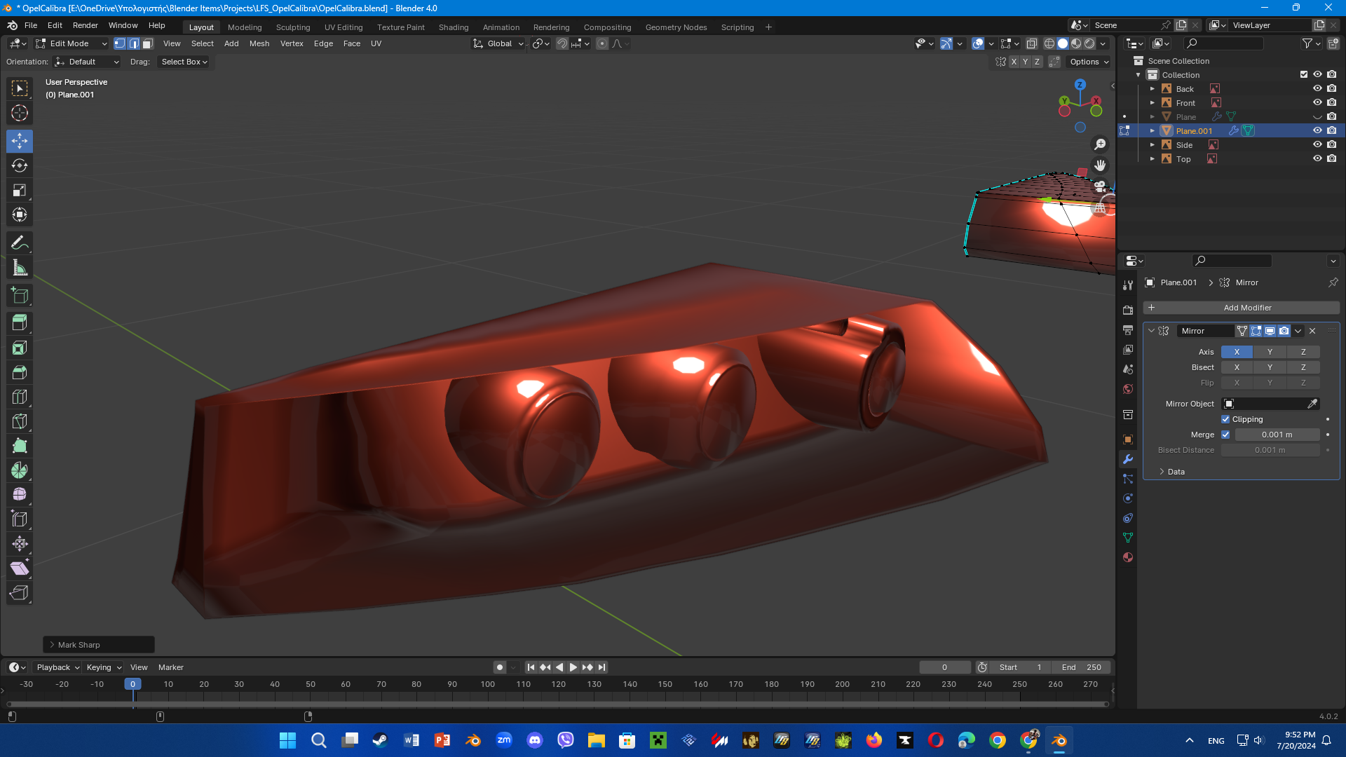
Task: Enable the Y mirror axis button
Action: point(1270,352)
